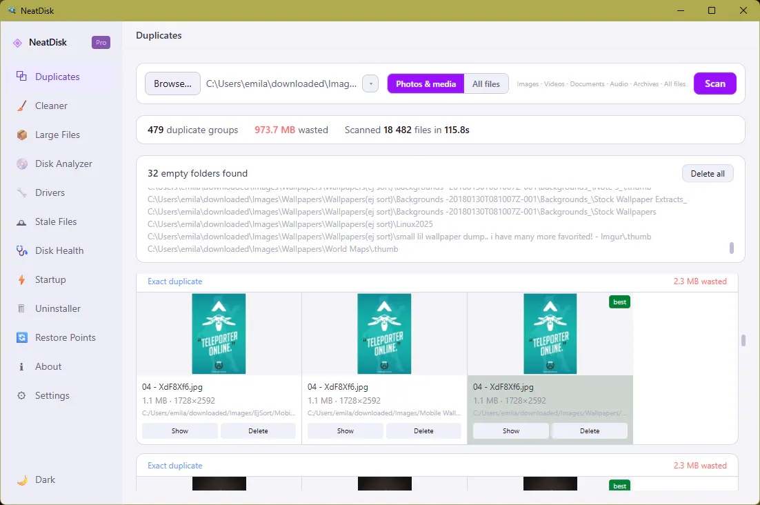Click the Restore Points icon
Image resolution: width=760 pixels, height=505 pixels.
tap(22, 337)
